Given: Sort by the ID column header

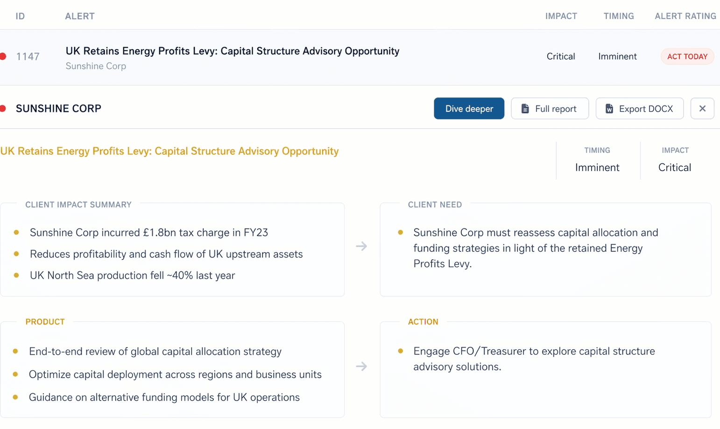Looking at the screenshot, I should (20, 16).
